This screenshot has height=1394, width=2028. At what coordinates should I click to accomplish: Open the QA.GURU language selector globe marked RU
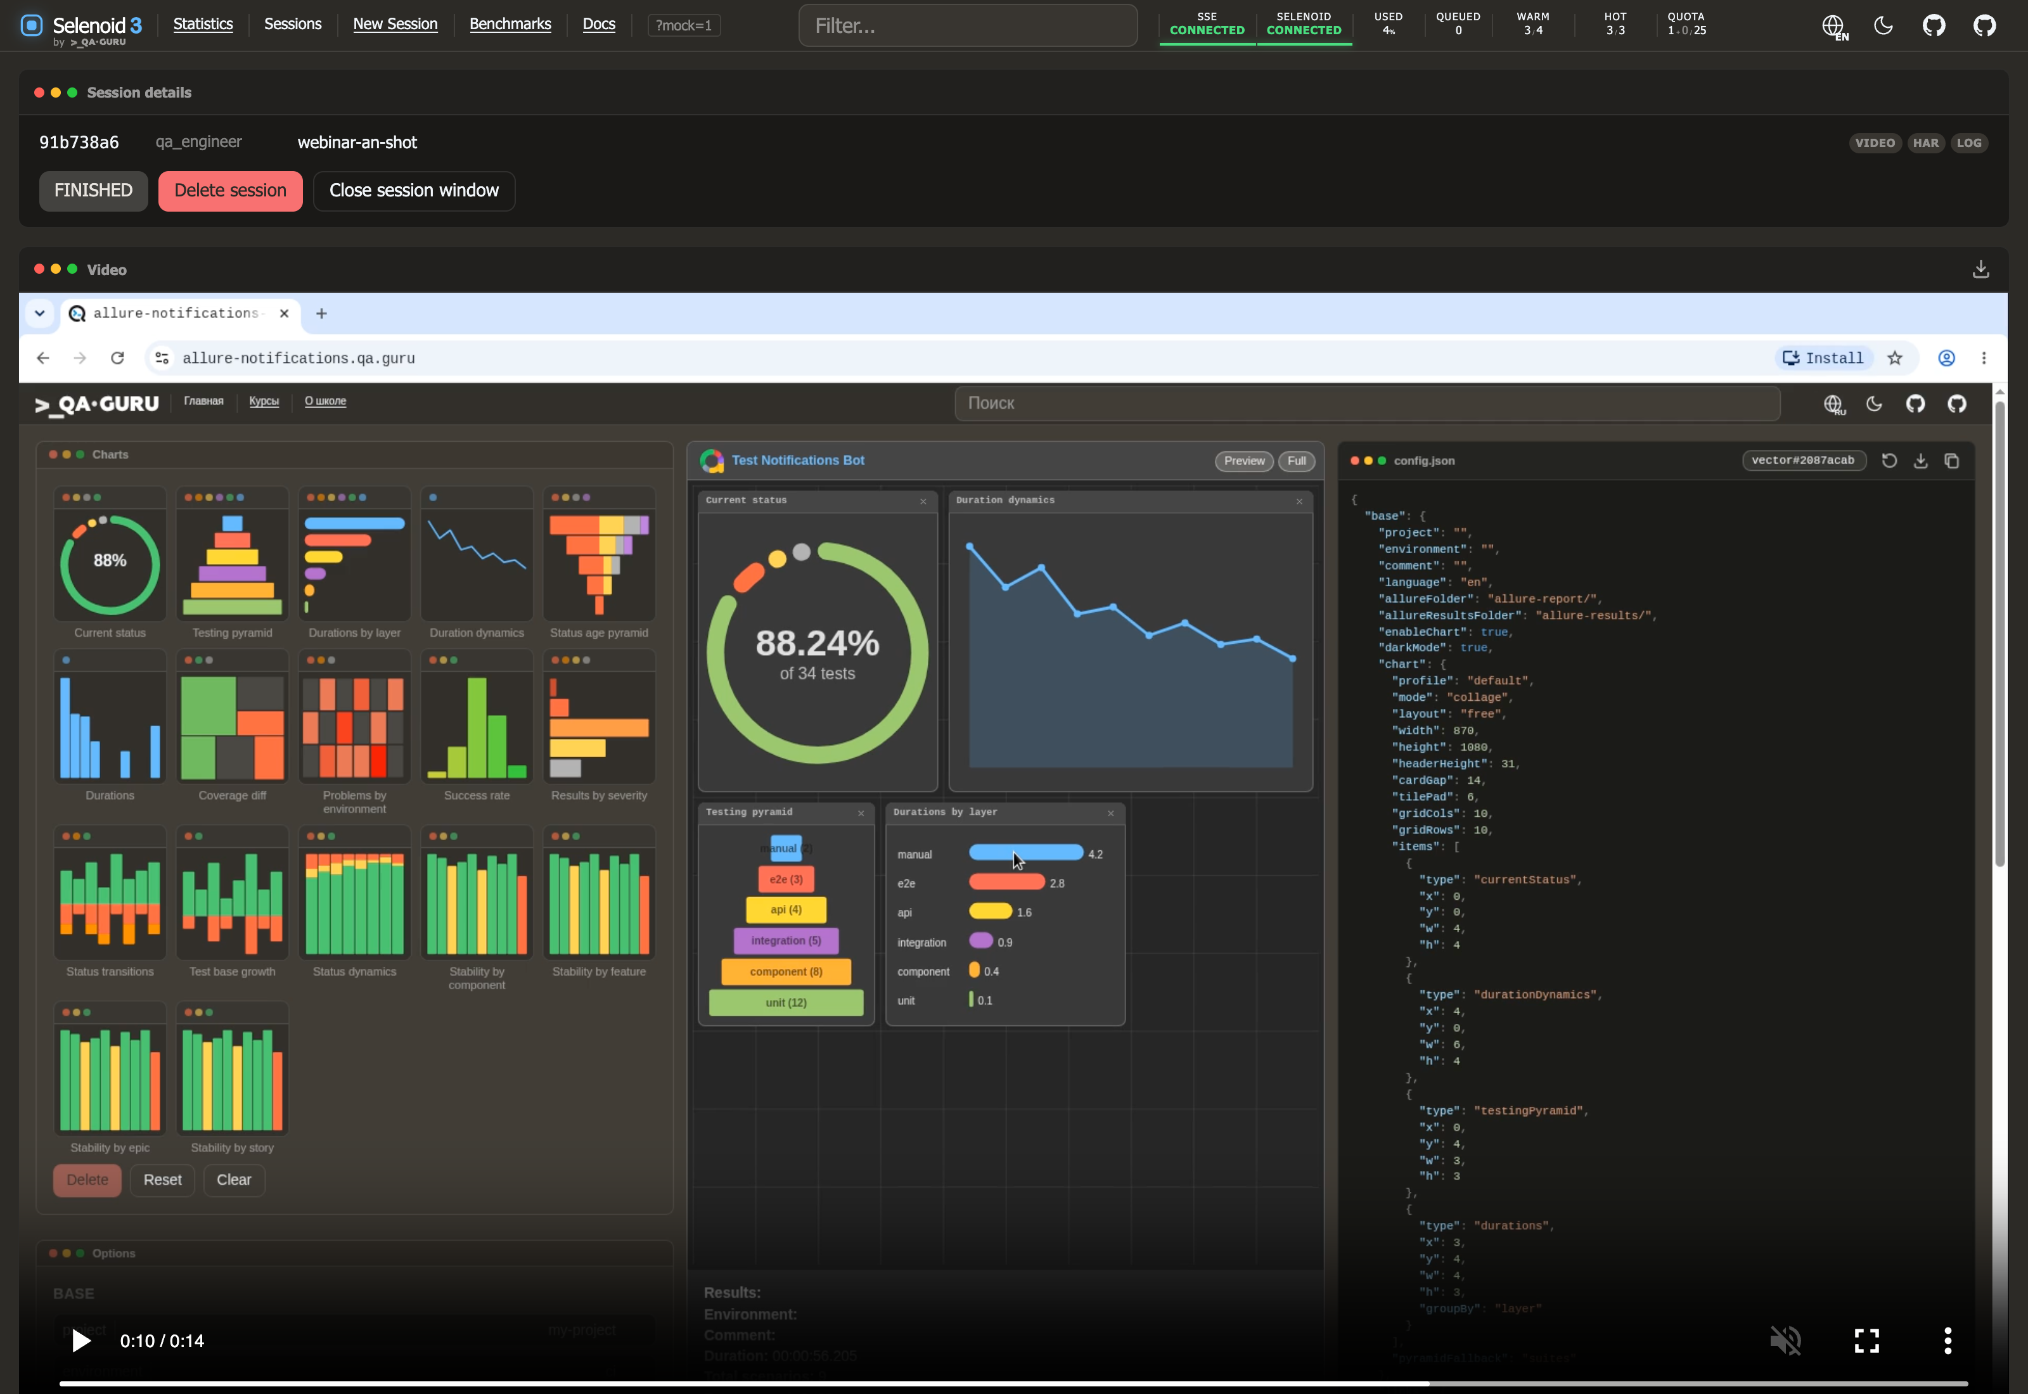[x=1834, y=404]
